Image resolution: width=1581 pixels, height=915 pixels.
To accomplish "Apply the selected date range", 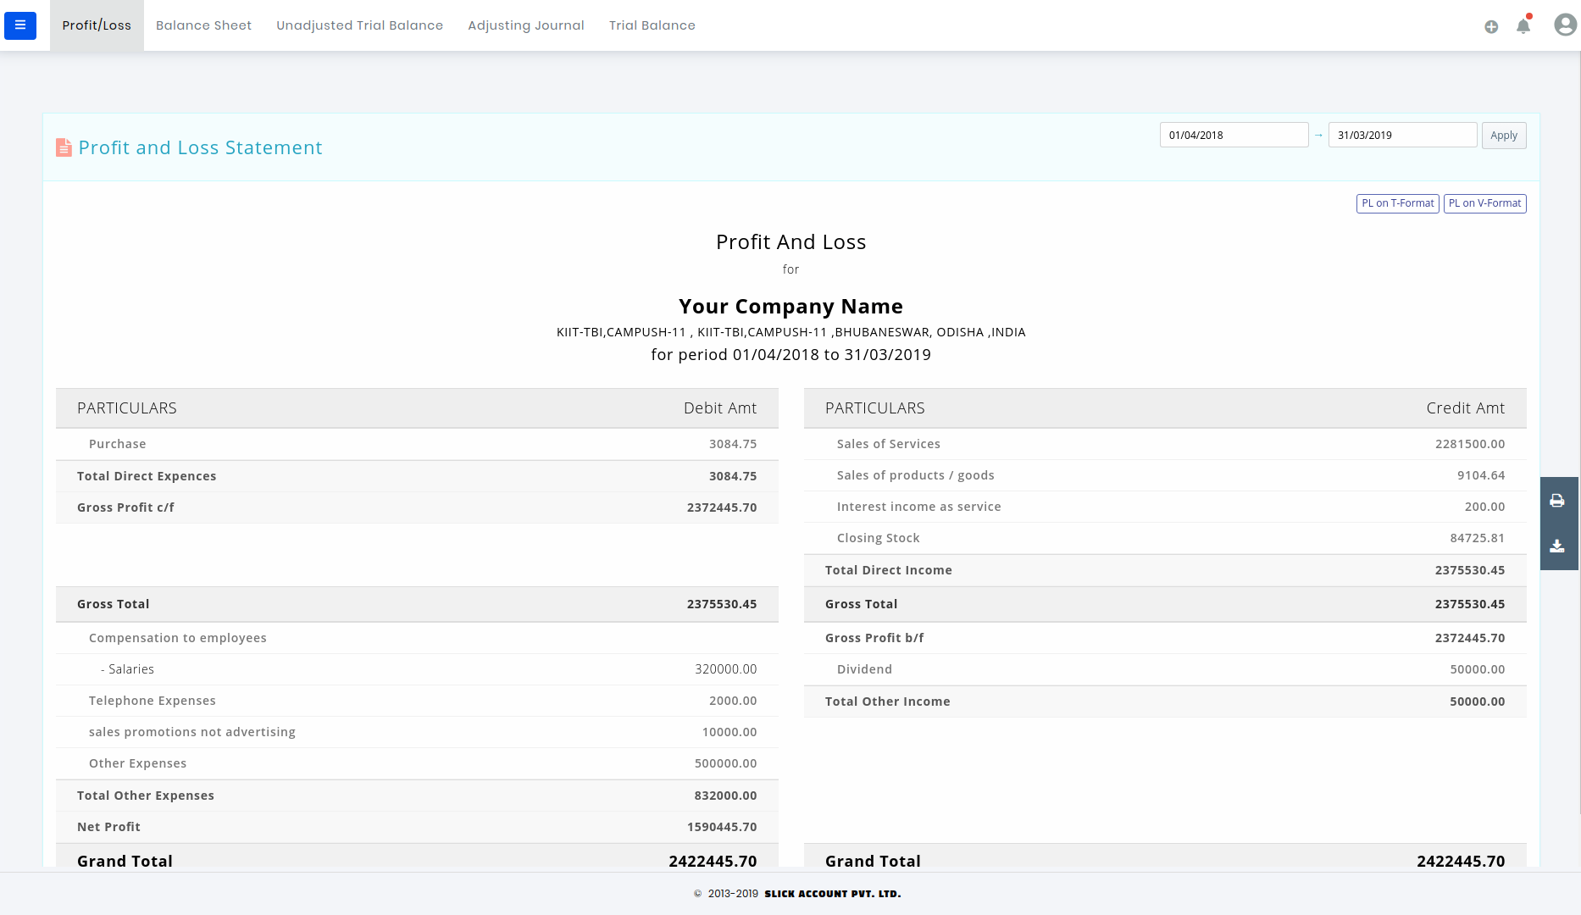I will point(1504,136).
